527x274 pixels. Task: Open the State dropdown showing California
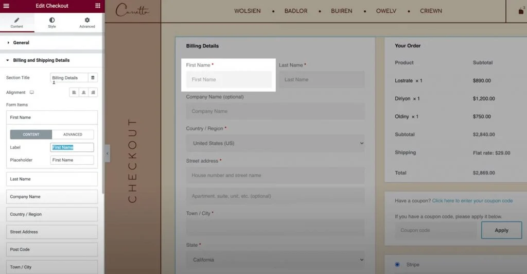click(275, 260)
